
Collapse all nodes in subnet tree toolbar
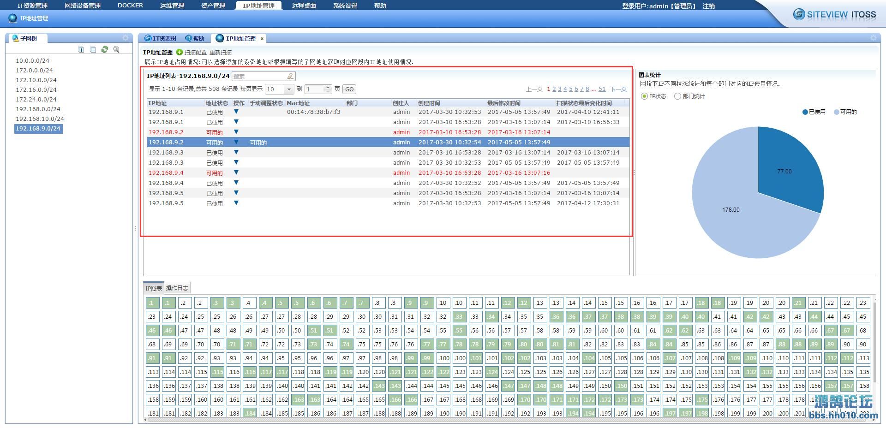93,50
